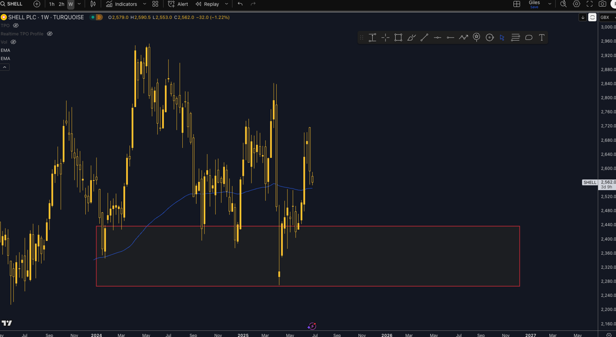Toggle visibility of the TPO indicator

point(16,26)
